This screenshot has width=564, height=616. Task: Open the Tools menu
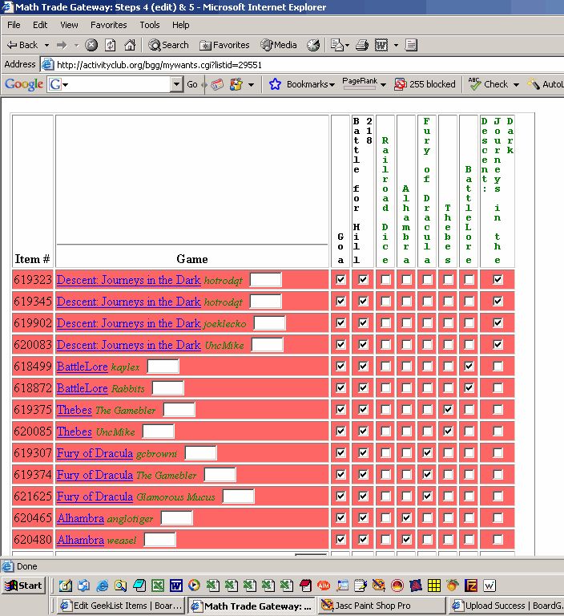coord(150,25)
